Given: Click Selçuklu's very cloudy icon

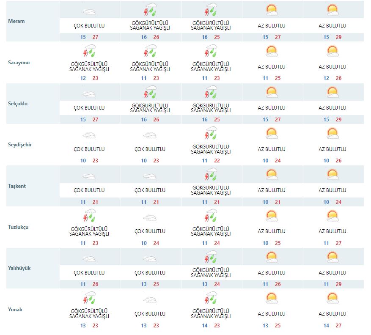Looking at the screenshot, I should (89, 94).
